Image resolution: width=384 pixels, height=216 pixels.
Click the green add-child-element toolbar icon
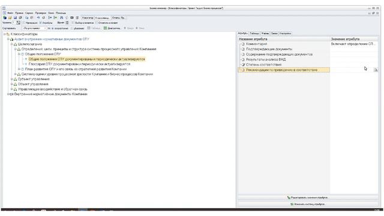pyautogui.click(x=55, y=17)
